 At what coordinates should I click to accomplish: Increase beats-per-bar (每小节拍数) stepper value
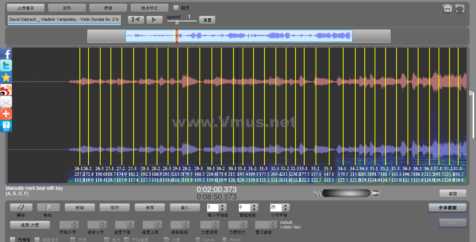222,205
